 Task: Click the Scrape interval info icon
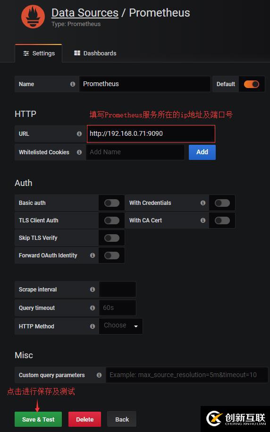pos(93,289)
